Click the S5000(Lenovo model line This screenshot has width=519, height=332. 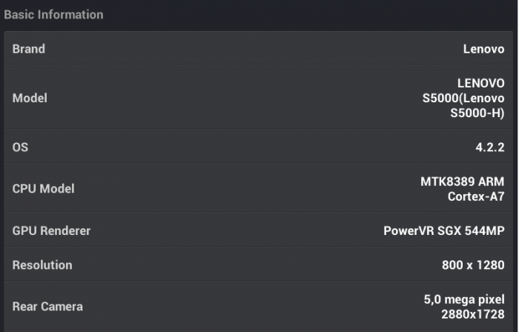coord(463,98)
